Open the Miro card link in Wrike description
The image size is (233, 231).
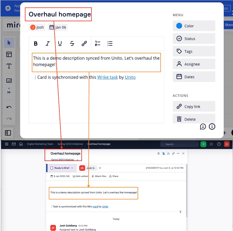point(95,207)
